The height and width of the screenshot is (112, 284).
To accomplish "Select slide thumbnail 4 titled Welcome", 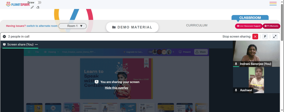I will click(x=91, y=107).
